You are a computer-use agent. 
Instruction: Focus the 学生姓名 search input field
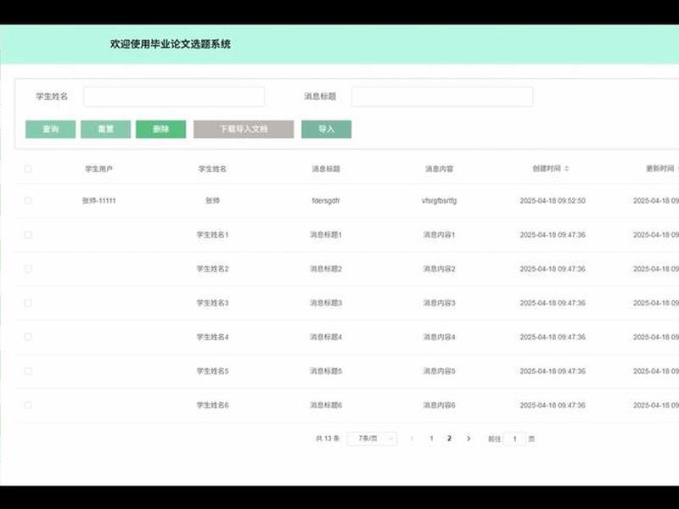(x=174, y=97)
